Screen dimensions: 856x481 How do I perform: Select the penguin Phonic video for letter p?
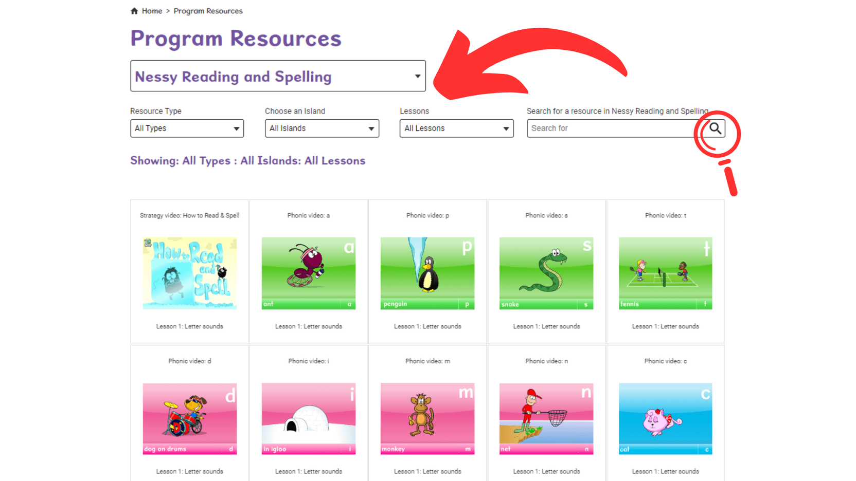point(427,273)
